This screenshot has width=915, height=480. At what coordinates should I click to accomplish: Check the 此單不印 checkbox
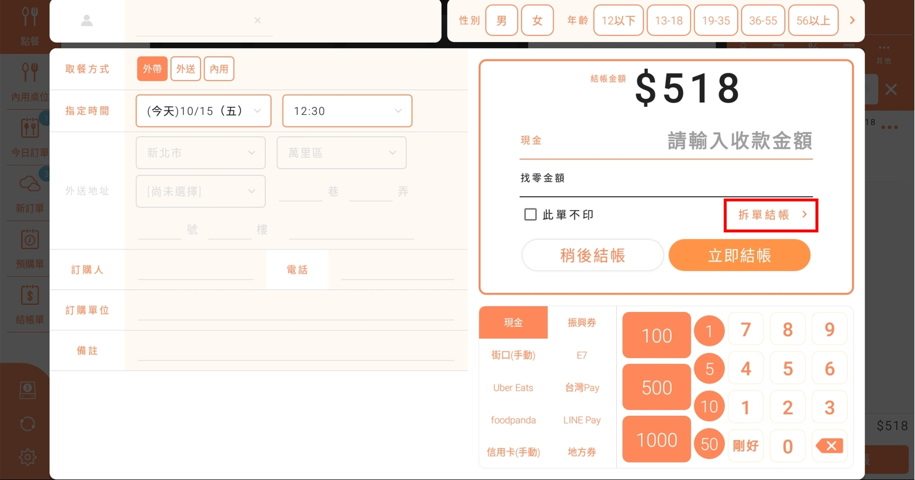click(x=530, y=215)
